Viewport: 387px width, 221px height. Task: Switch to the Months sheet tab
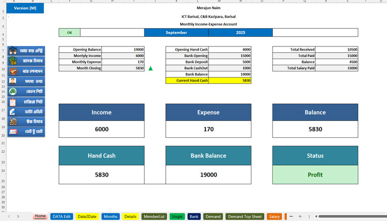(110, 216)
